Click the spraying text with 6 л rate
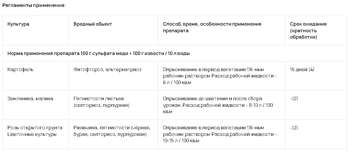The width and height of the screenshot is (353, 154). [220, 76]
